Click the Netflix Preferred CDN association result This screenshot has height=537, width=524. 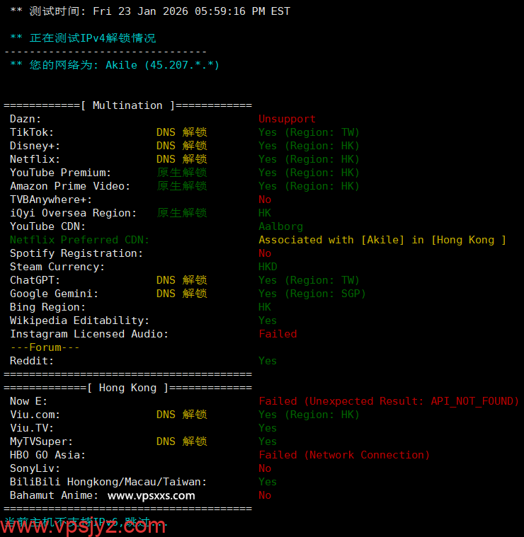(x=382, y=240)
